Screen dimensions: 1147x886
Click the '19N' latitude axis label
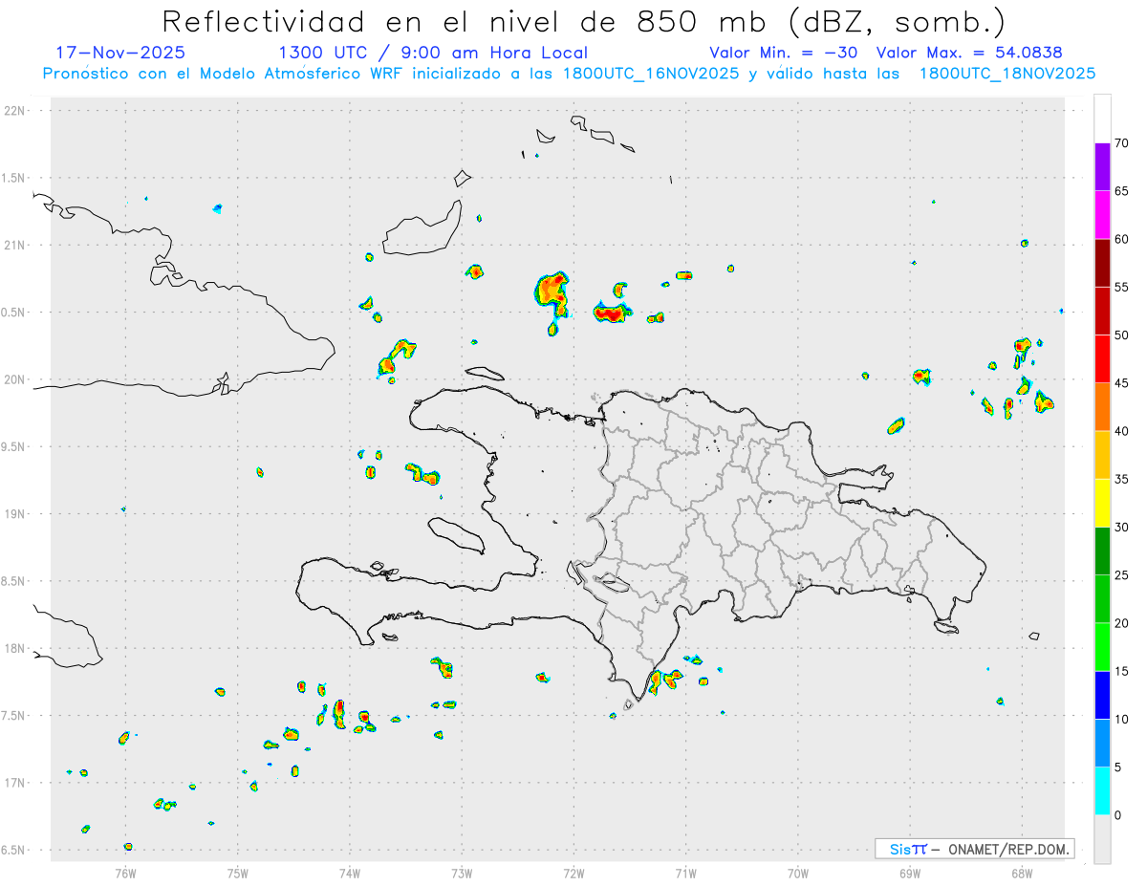pos(16,513)
